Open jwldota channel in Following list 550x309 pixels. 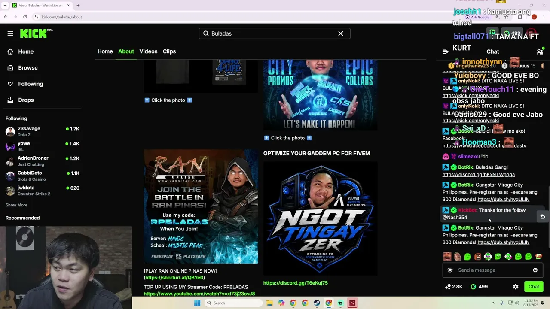pos(42,191)
